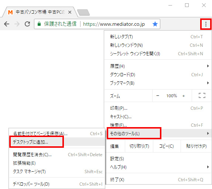The width and height of the screenshot is (212, 189).
Task: Close the Chrome window
Action: pyautogui.click(x=204, y=5)
